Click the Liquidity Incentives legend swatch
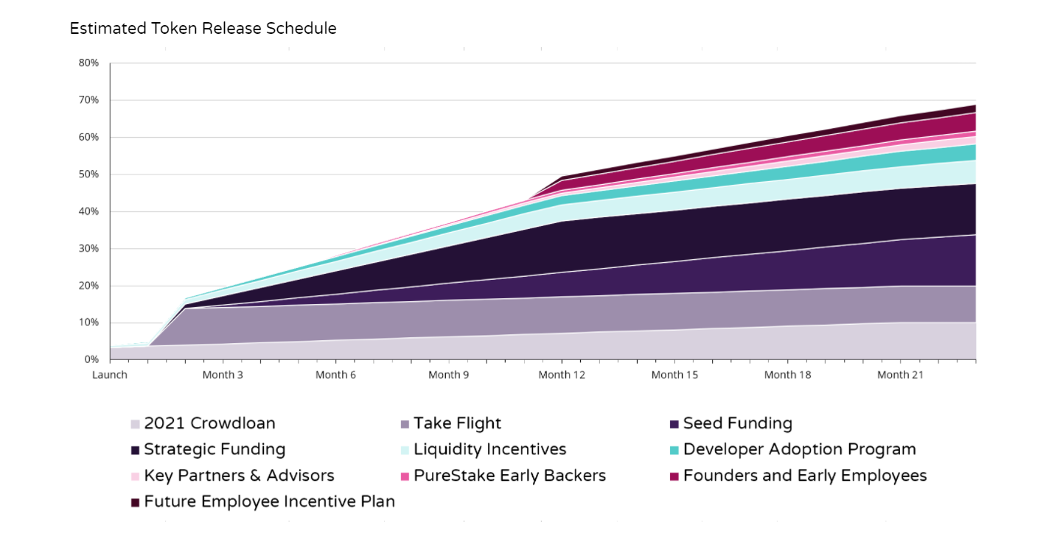 click(x=404, y=450)
